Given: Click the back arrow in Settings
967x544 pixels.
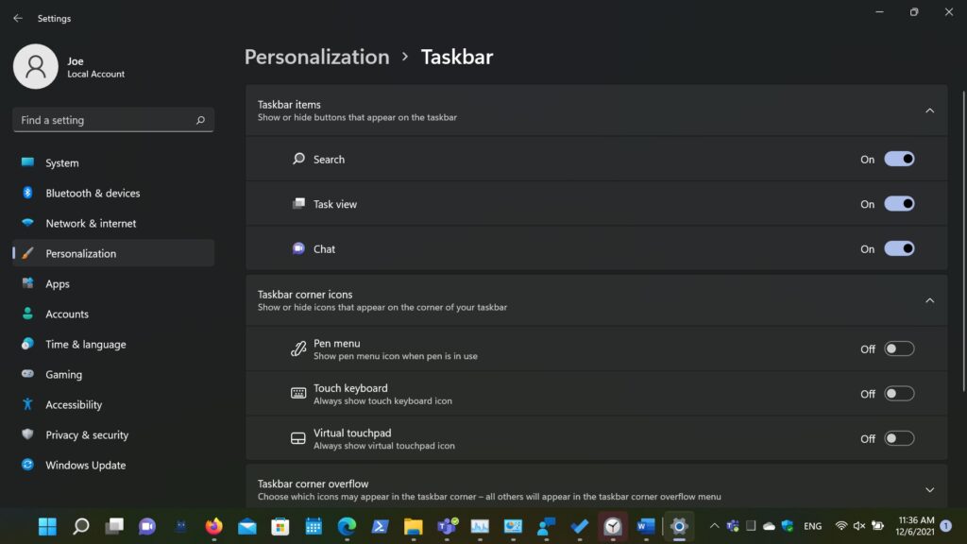Looking at the screenshot, I should 18,18.
